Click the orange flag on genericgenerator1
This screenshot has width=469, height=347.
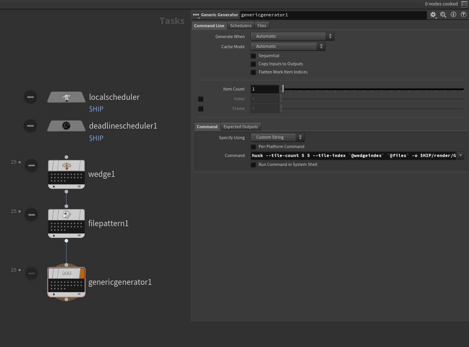point(82,273)
